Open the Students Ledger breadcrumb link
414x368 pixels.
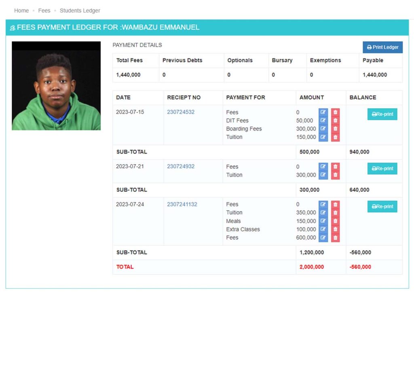pos(80,11)
